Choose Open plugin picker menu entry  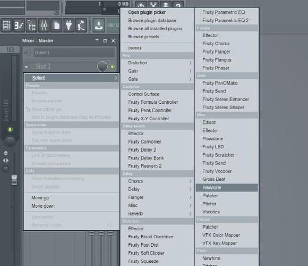tap(157, 12)
